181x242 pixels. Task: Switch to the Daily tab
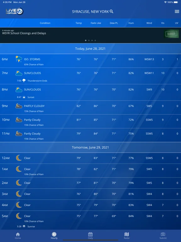point(90,235)
